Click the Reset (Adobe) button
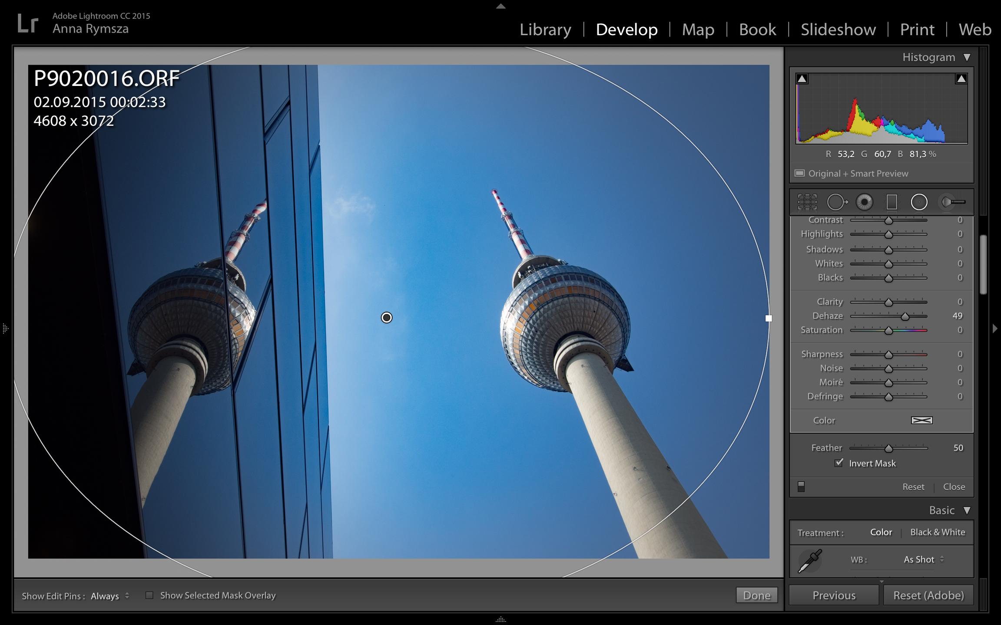The image size is (1001, 625). point(928,595)
